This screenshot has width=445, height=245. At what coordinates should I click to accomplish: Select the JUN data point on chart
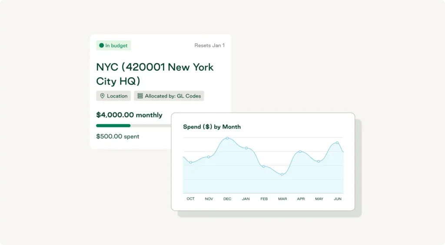click(337, 143)
